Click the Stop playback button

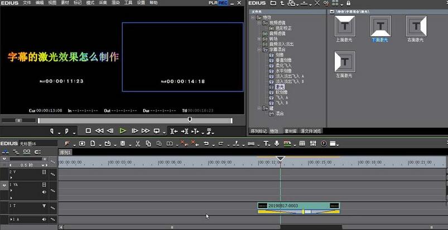(x=88, y=131)
